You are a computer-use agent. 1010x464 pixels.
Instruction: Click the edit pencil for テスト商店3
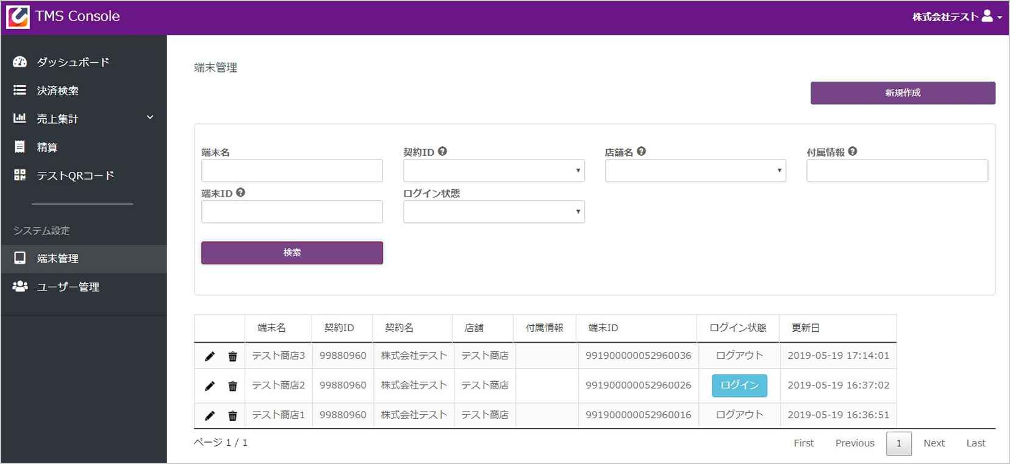(210, 356)
